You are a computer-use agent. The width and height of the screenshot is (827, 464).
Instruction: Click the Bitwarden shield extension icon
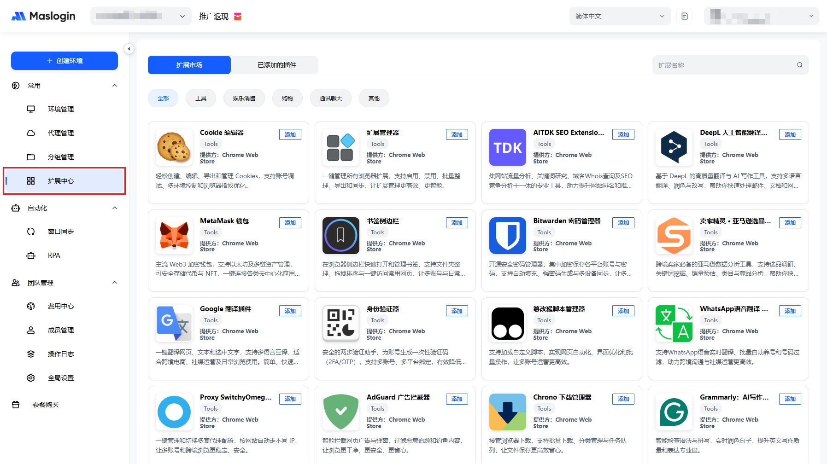(x=507, y=236)
